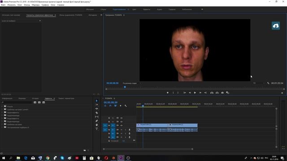Image resolution: width=287 pixels, height=161 pixels.
Task: Select the Type tool
Action: click(97, 129)
